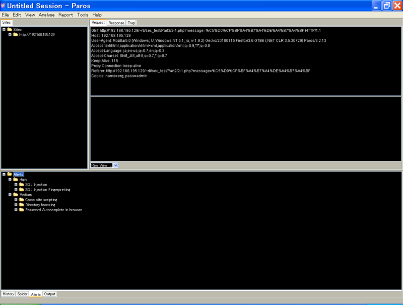
Task: Minimize the Paros window
Action: [x=376, y=6]
